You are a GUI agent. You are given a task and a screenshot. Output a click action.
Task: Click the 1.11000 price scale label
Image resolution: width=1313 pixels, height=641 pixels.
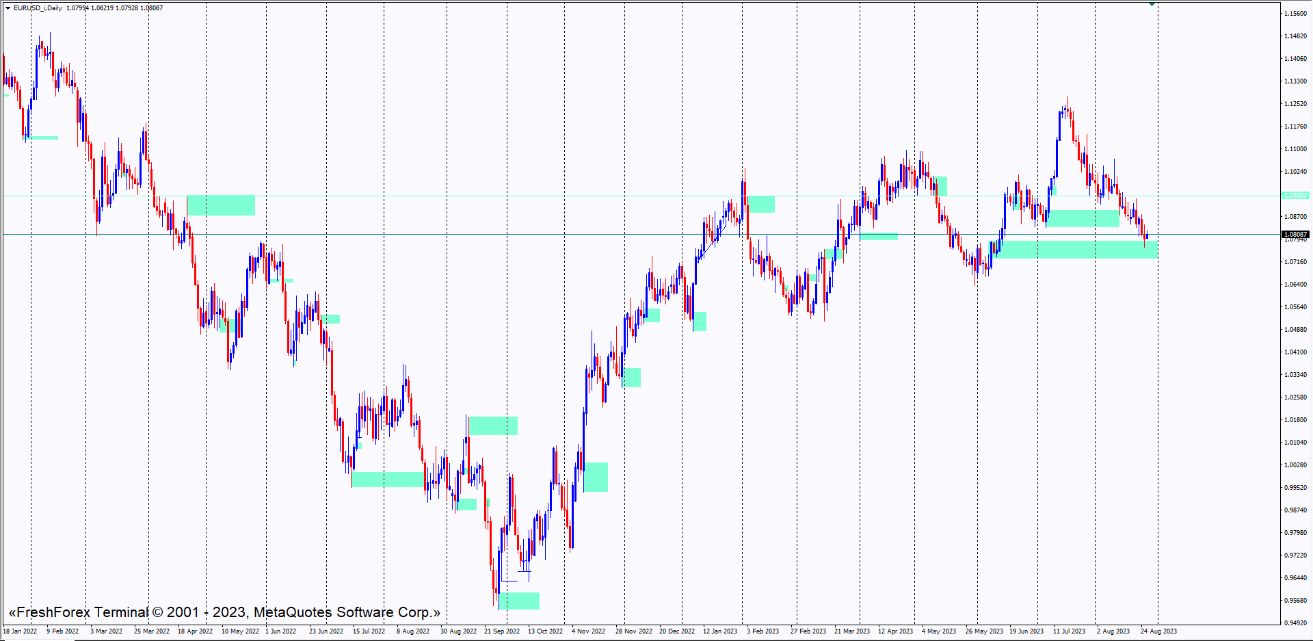point(1295,149)
